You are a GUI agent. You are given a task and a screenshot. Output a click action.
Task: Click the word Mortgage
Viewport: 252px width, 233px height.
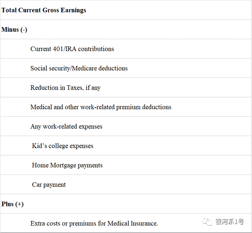[65, 165]
